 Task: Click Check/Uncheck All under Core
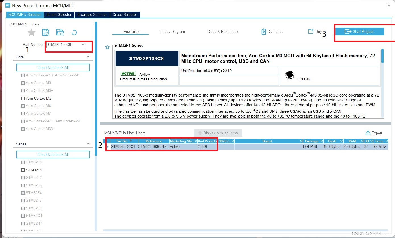tap(53, 67)
